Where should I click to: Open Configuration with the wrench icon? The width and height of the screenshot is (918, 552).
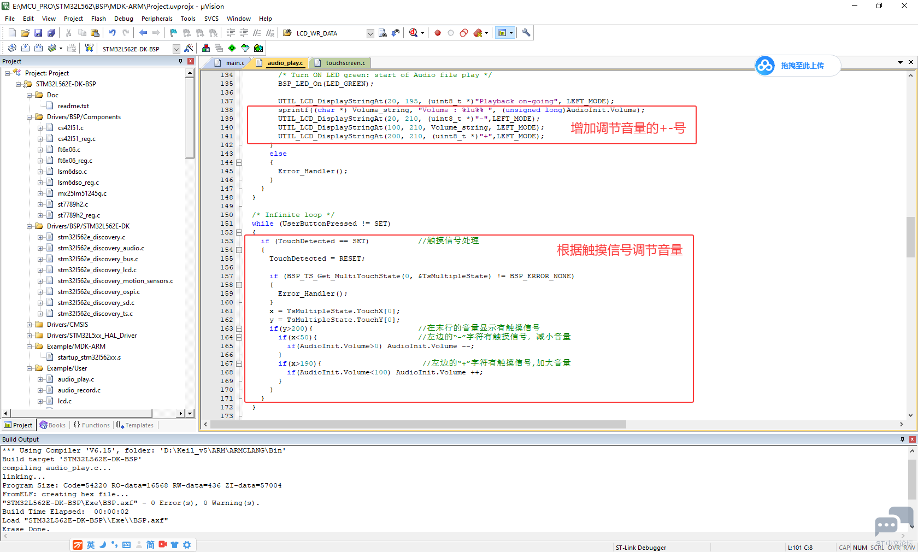[526, 33]
